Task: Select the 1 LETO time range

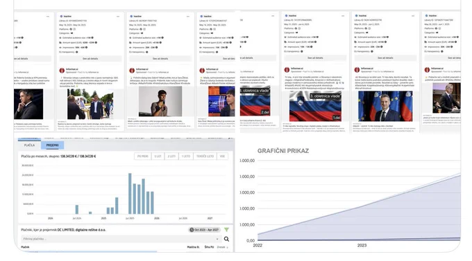Action: 185,156
